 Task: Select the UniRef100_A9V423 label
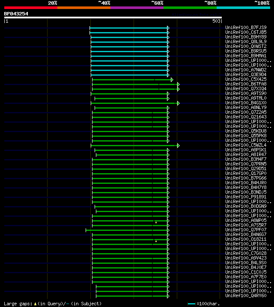tap(246, 258)
